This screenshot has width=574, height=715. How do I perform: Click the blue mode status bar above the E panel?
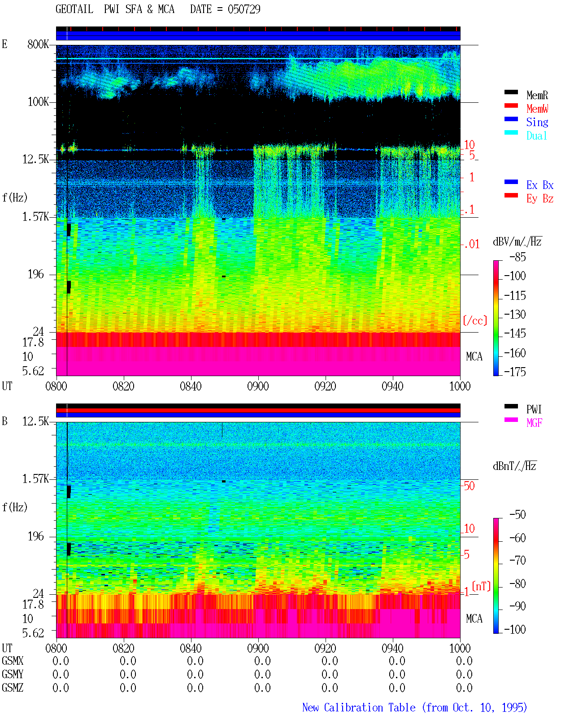tap(258, 35)
